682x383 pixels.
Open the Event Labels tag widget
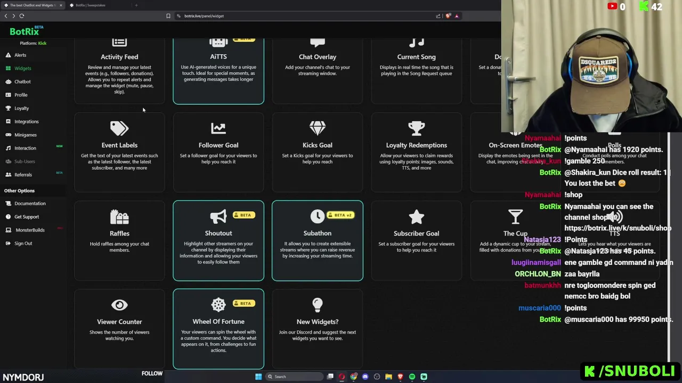point(119,152)
